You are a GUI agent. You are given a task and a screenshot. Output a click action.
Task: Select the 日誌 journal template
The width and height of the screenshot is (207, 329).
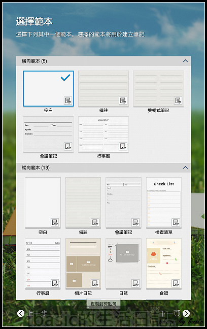(123, 264)
